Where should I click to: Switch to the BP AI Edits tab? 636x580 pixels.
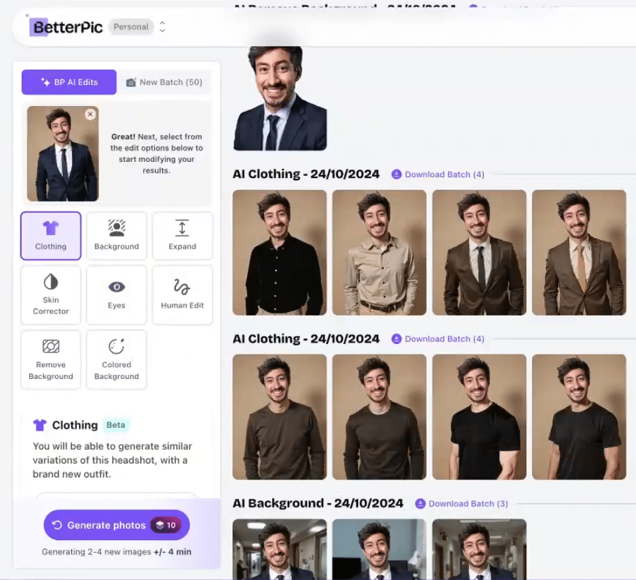tap(69, 82)
